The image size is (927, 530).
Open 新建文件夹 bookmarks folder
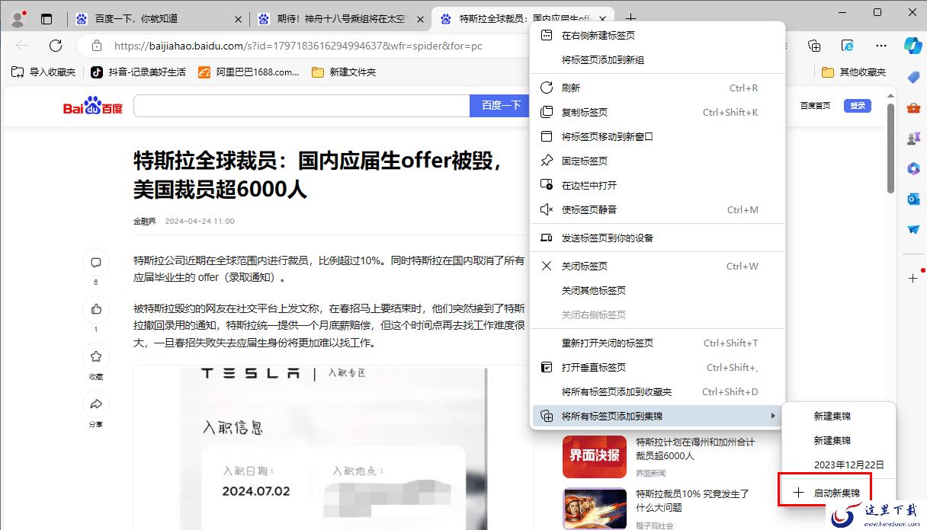(344, 72)
